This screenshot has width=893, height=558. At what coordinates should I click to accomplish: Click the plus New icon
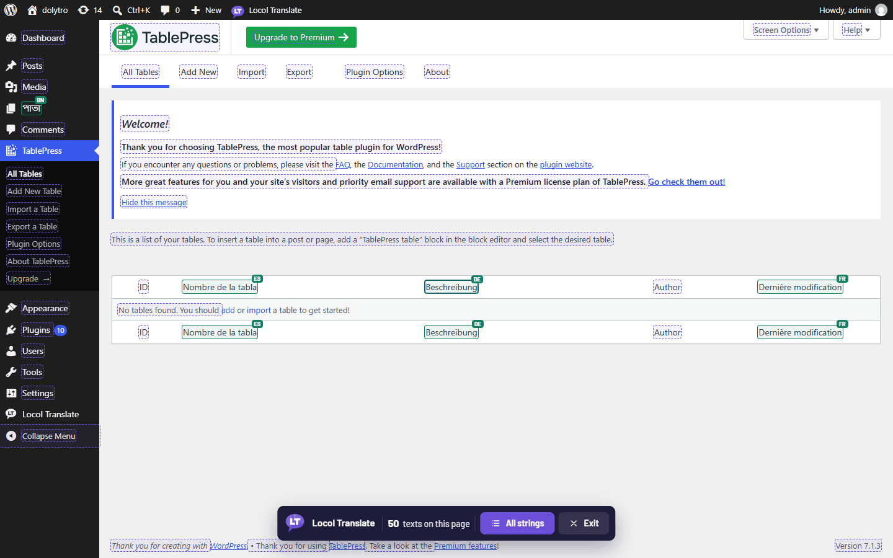195,10
